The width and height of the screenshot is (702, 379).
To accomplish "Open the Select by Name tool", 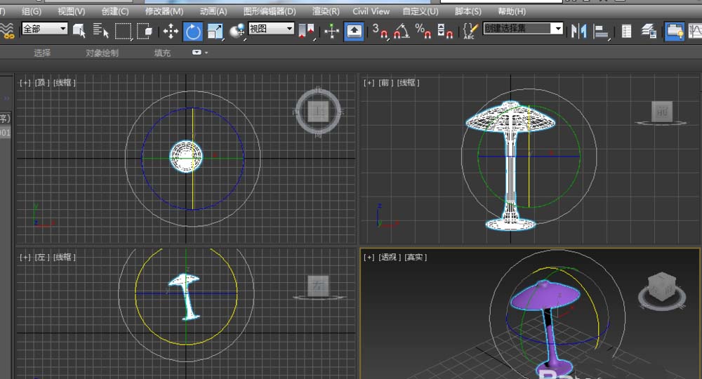I will coord(100,31).
